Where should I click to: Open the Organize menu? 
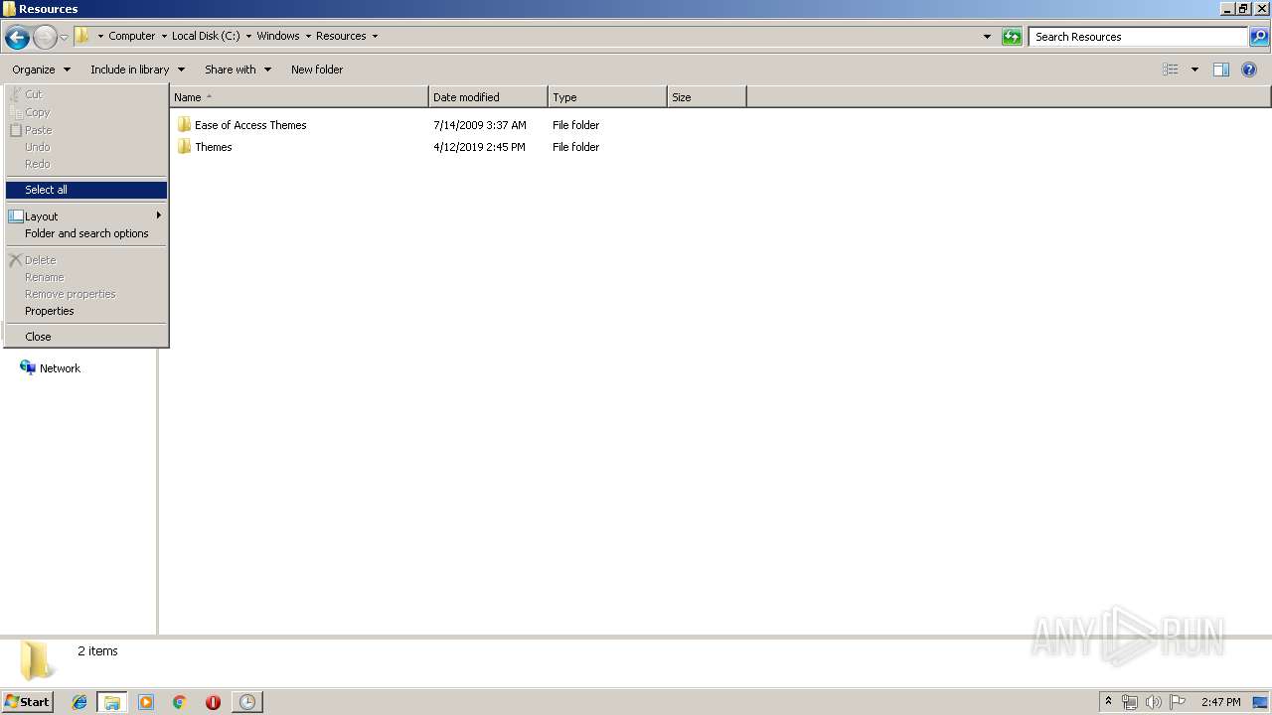pos(41,70)
